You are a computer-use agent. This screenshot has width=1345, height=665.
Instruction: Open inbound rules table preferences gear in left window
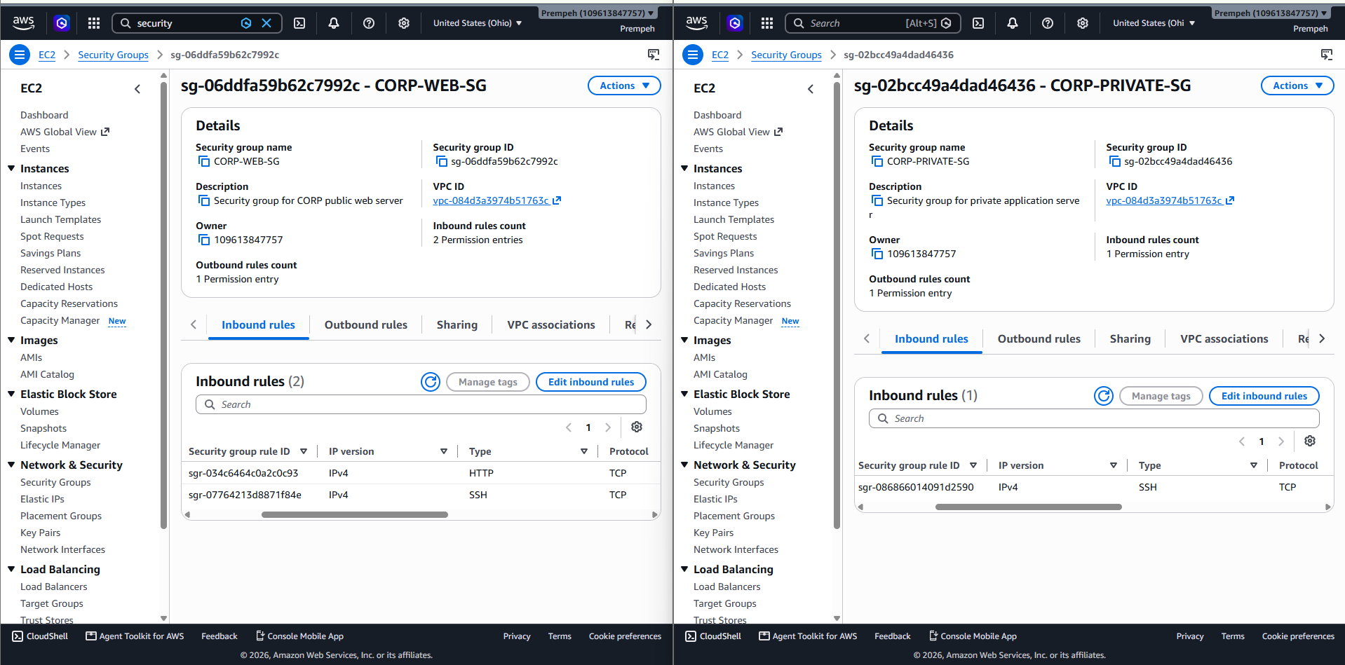coord(637,427)
